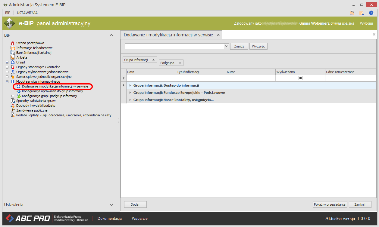This screenshot has width=379, height=227.
Task: Click the search text input field
Action: point(174,46)
